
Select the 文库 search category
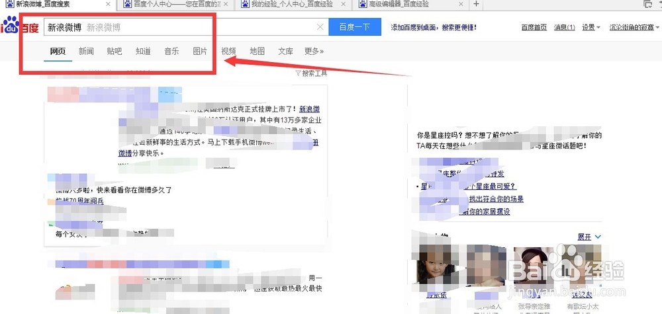pos(285,52)
